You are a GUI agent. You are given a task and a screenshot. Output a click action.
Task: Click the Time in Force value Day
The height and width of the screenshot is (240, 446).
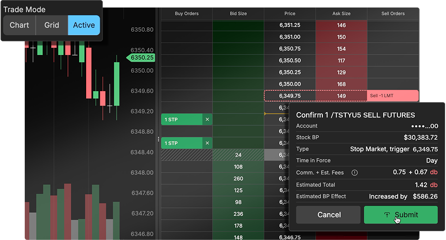tap(432, 161)
